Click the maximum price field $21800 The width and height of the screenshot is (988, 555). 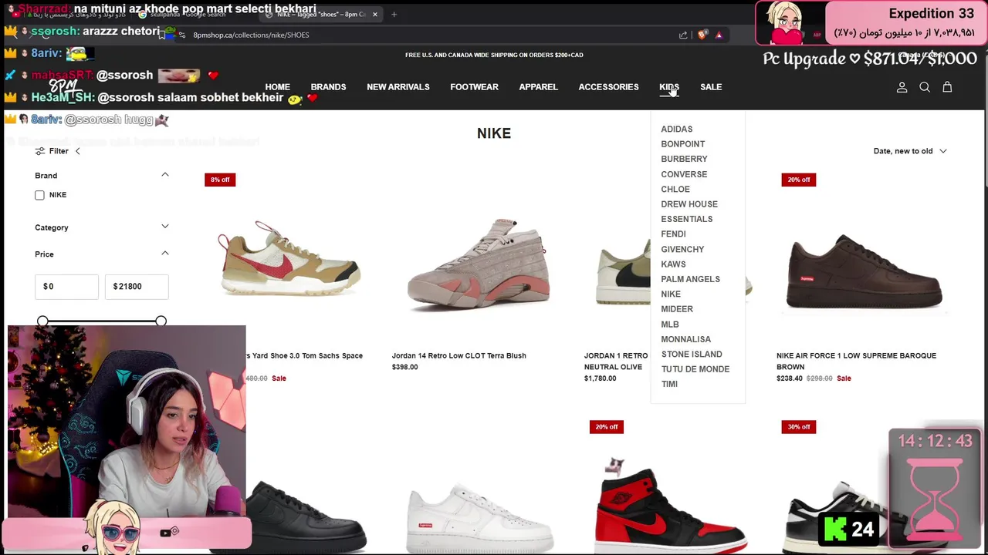click(137, 287)
